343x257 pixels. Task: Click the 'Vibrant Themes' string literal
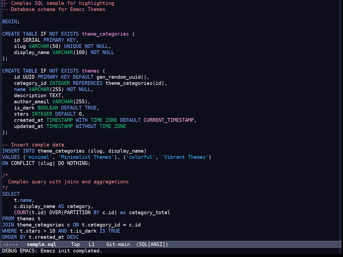185,157
